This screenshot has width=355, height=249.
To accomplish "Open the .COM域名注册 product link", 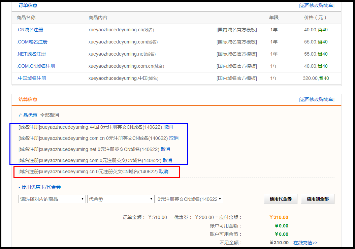I will tap(32, 42).
